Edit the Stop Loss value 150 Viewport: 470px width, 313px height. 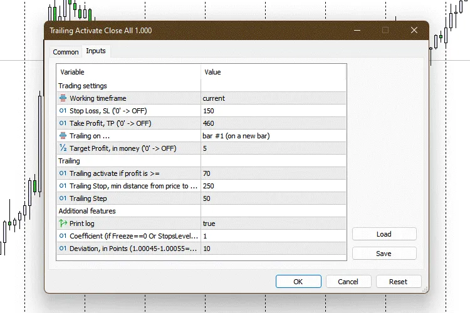(273, 111)
